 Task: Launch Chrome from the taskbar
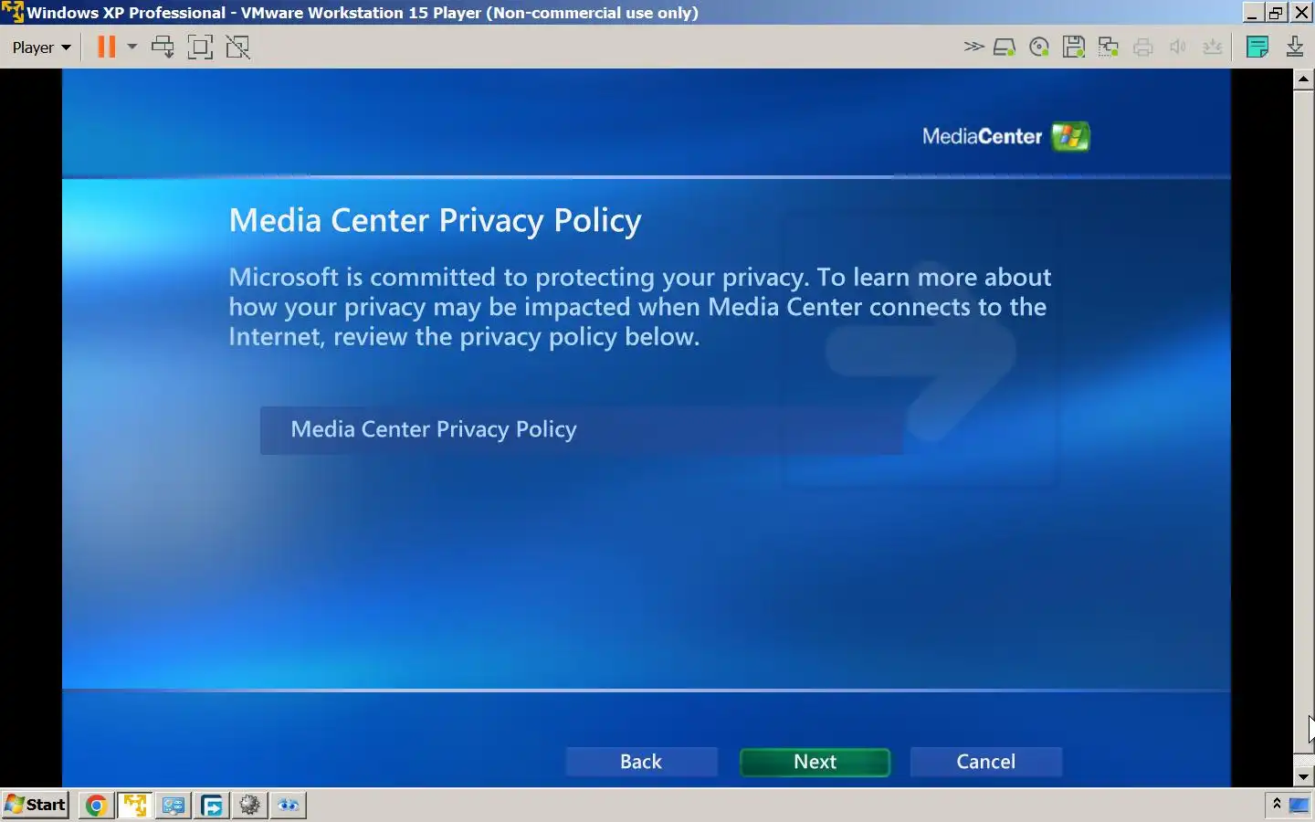click(96, 805)
